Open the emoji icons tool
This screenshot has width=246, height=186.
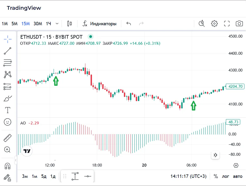8,122
